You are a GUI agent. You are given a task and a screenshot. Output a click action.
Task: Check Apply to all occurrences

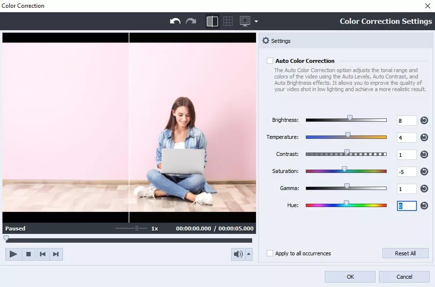point(270,253)
